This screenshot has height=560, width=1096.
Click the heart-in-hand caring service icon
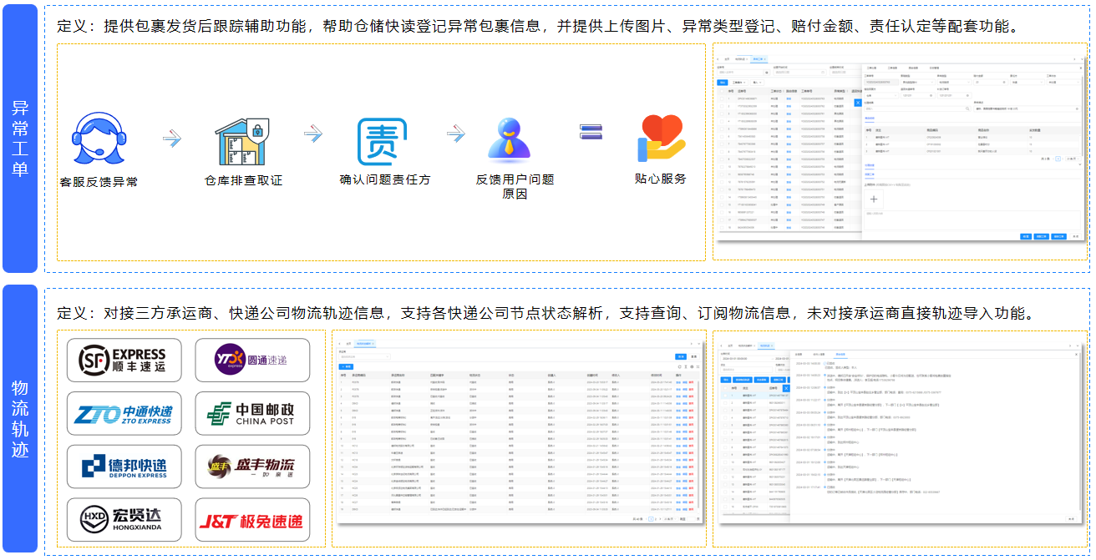(x=661, y=139)
